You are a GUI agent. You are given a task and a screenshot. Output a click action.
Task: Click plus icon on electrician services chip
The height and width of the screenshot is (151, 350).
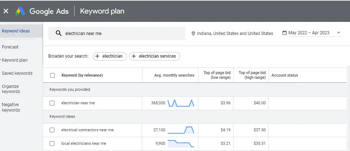coord(134,56)
